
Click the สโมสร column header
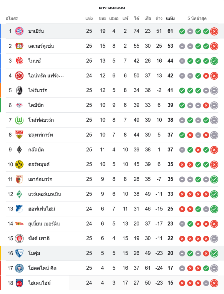pos(12,19)
